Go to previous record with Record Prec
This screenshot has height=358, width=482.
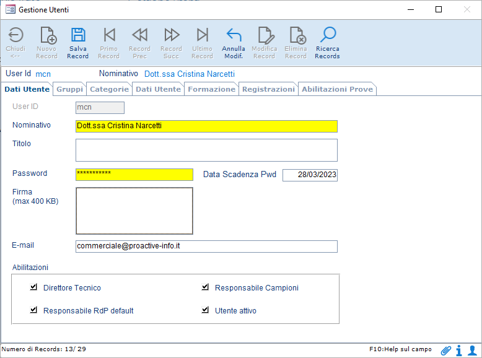pyautogui.click(x=140, y=35)
